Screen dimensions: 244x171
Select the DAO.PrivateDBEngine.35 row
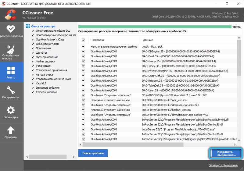(158, 71)
